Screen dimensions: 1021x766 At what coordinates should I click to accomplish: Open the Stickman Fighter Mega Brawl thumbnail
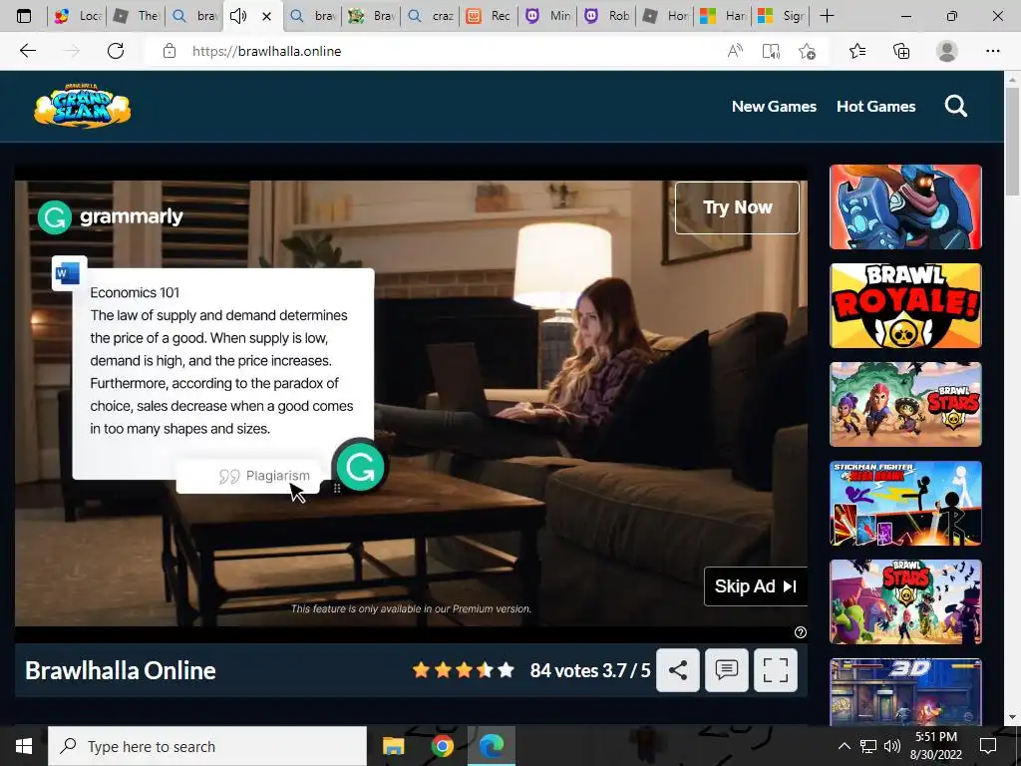(x=905, y=504)
